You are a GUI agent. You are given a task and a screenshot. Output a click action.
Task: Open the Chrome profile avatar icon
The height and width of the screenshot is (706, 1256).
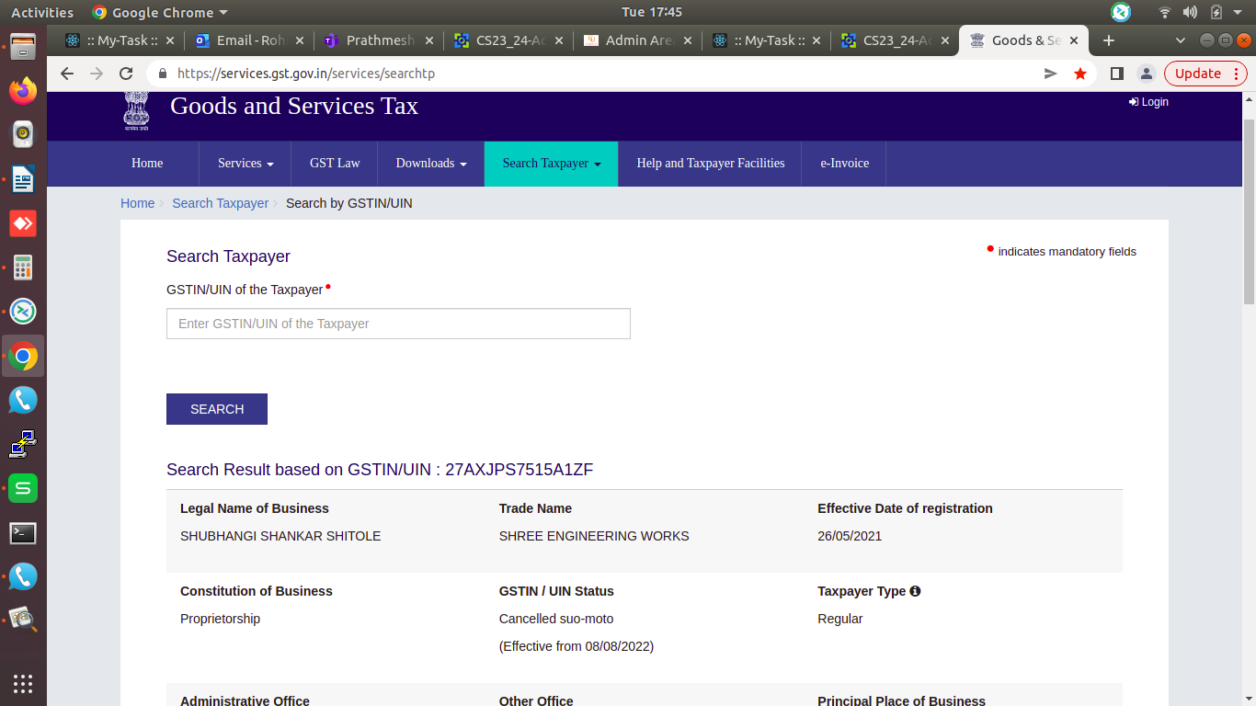point(1146,74)
